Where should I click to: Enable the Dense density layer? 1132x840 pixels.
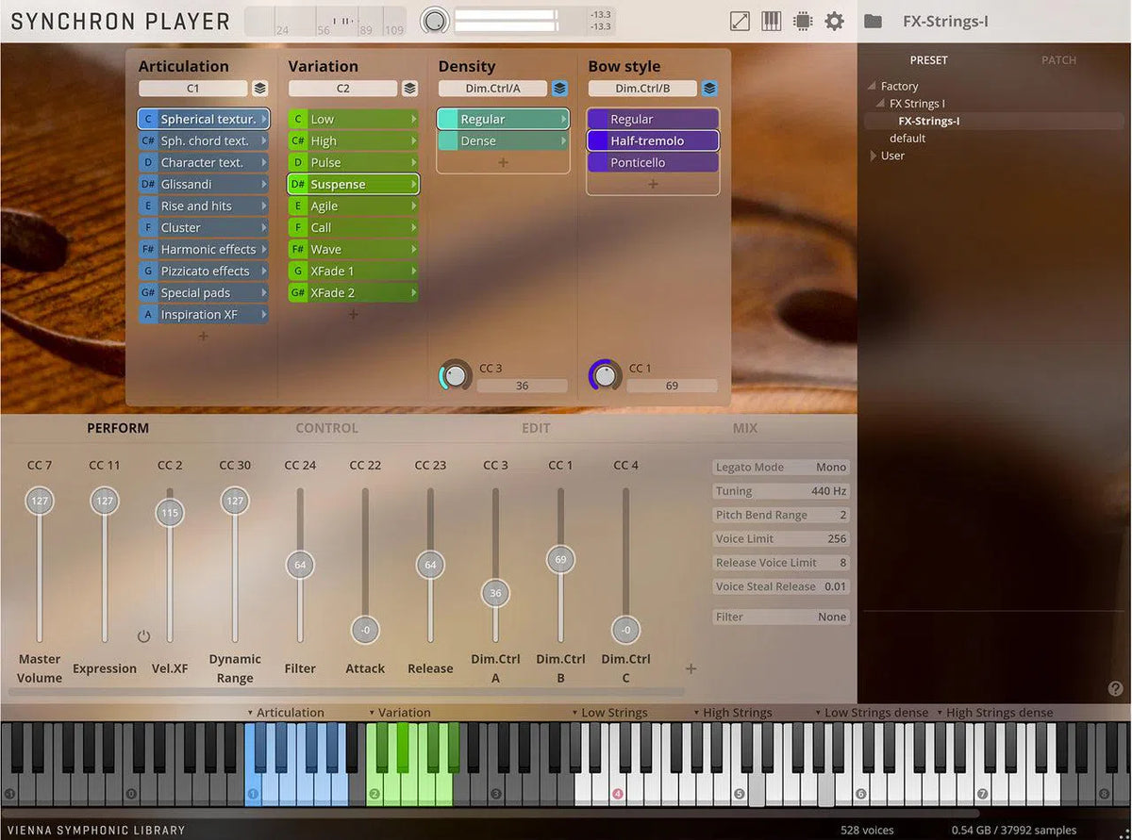[501, 140]
